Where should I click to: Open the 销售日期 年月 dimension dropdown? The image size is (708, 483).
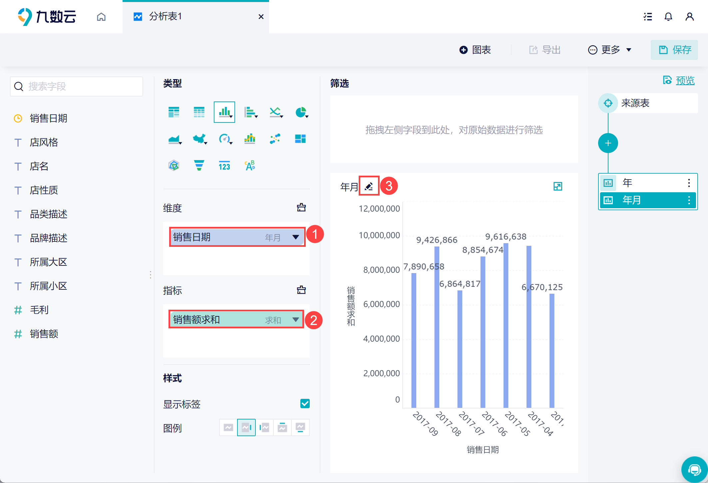pos(295,237)
